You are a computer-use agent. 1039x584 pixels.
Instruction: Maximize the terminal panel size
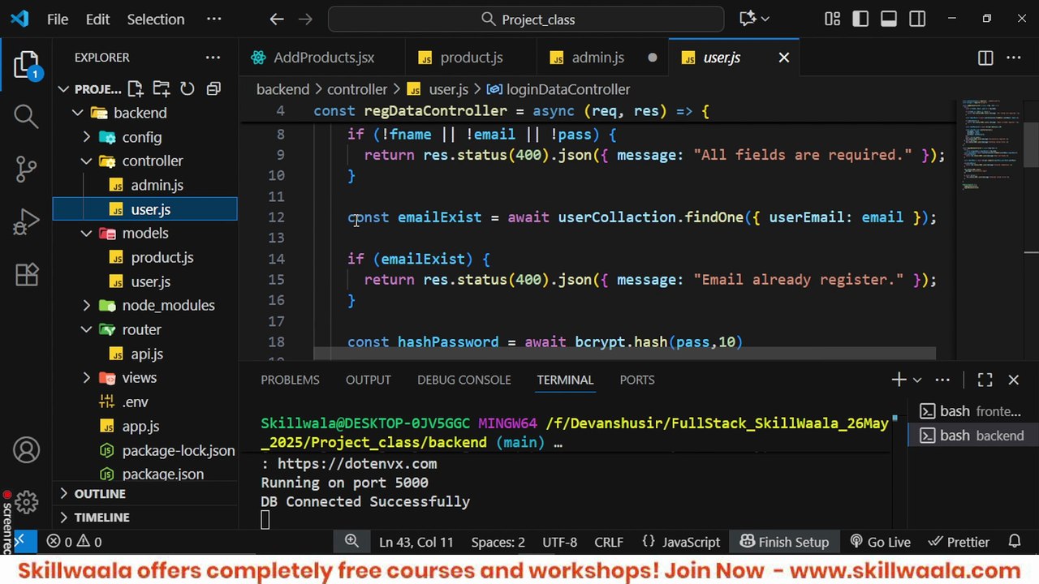985,380
